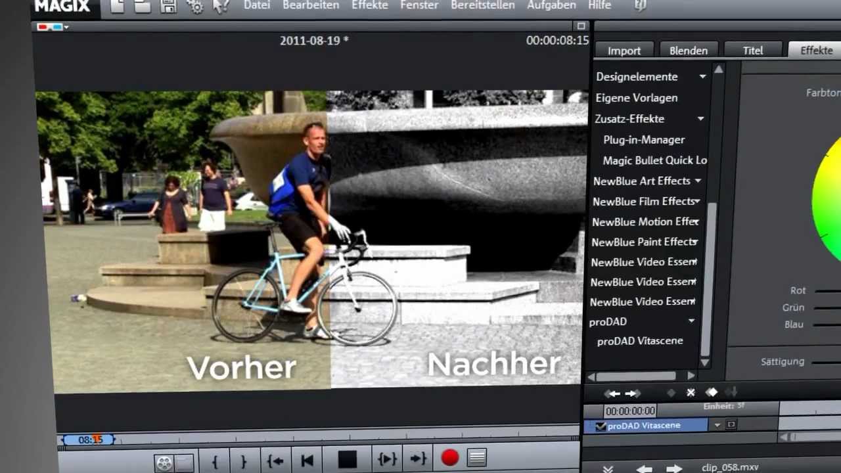The image size is (841, 473).
Task: Click the greyed-out set keyframe diamond icon
Action: pyautogui.click(x=670, y=393)
